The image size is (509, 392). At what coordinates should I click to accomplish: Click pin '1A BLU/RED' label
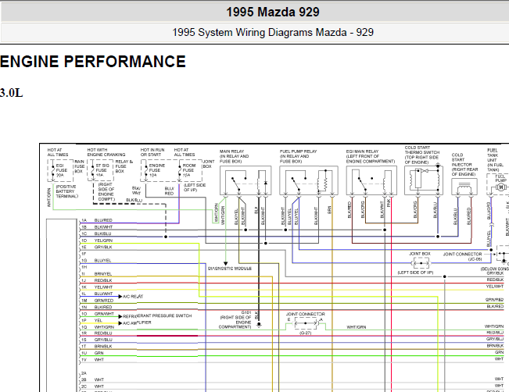[x=97, y=220]
